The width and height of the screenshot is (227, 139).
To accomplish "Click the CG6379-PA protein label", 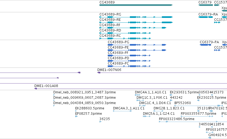I will click(209, 42).
